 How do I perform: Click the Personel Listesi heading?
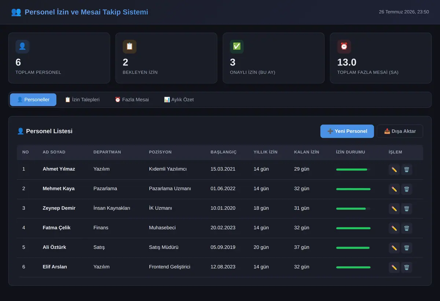click(x=45, y=131)
